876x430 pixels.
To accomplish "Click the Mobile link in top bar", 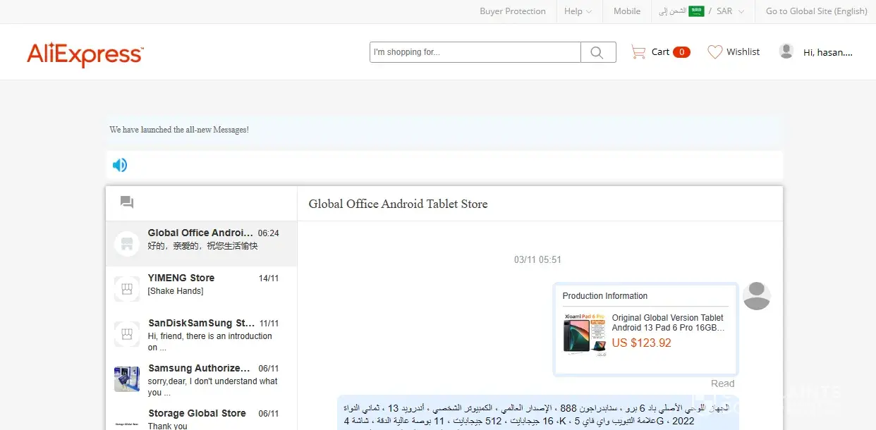I will point(626,11).
